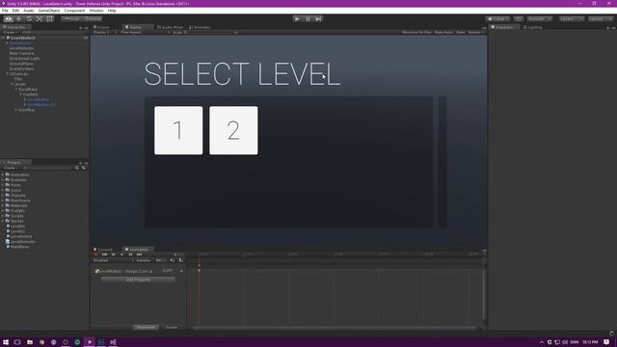Open the Layers dropdown
617x347 pixels.
572,19
